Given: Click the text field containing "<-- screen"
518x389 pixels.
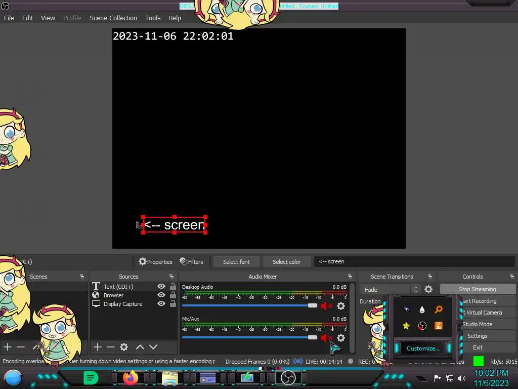Looking at the screenshot, I should (x=414, y=261).
